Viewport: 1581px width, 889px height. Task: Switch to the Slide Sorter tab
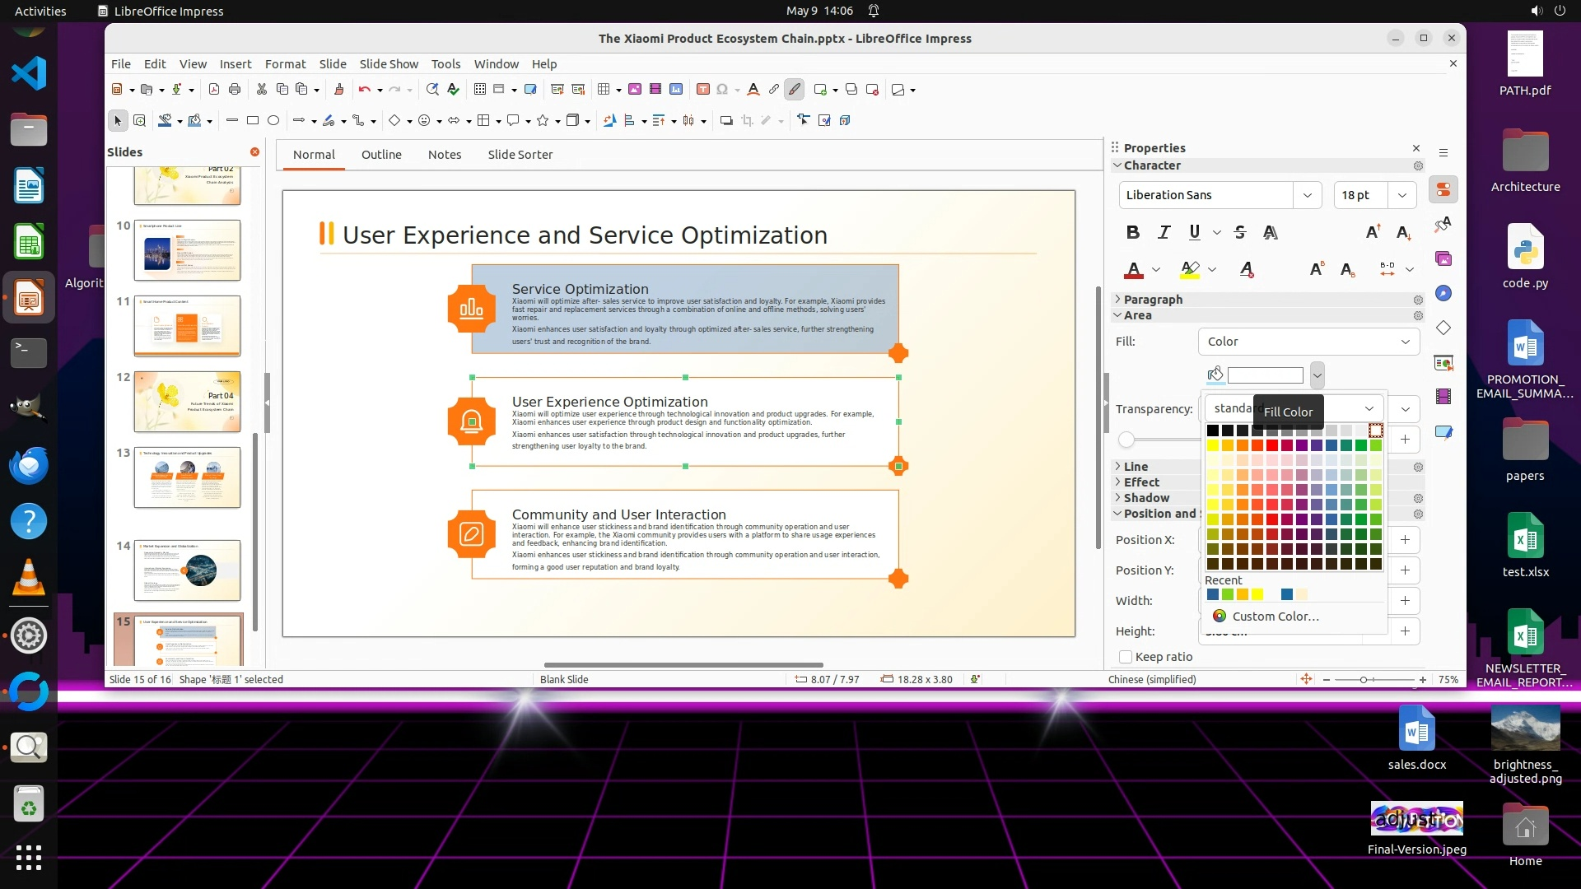coord(520,155)
